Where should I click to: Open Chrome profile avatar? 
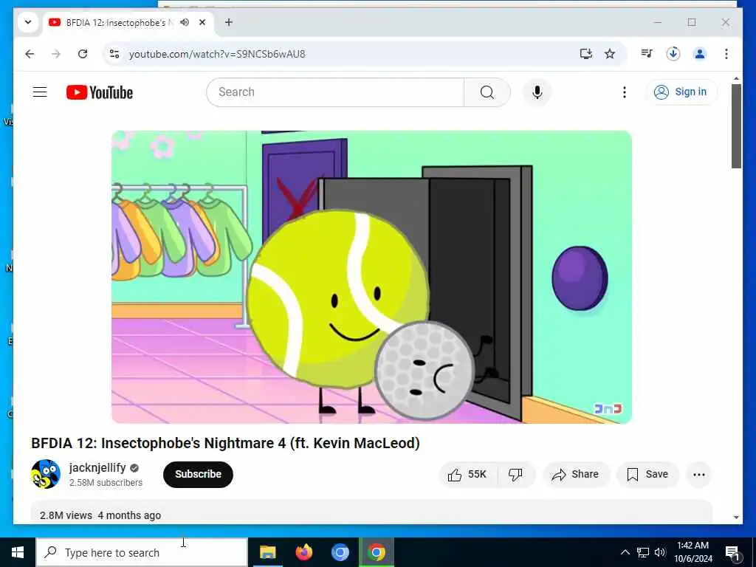pos(700,53)
